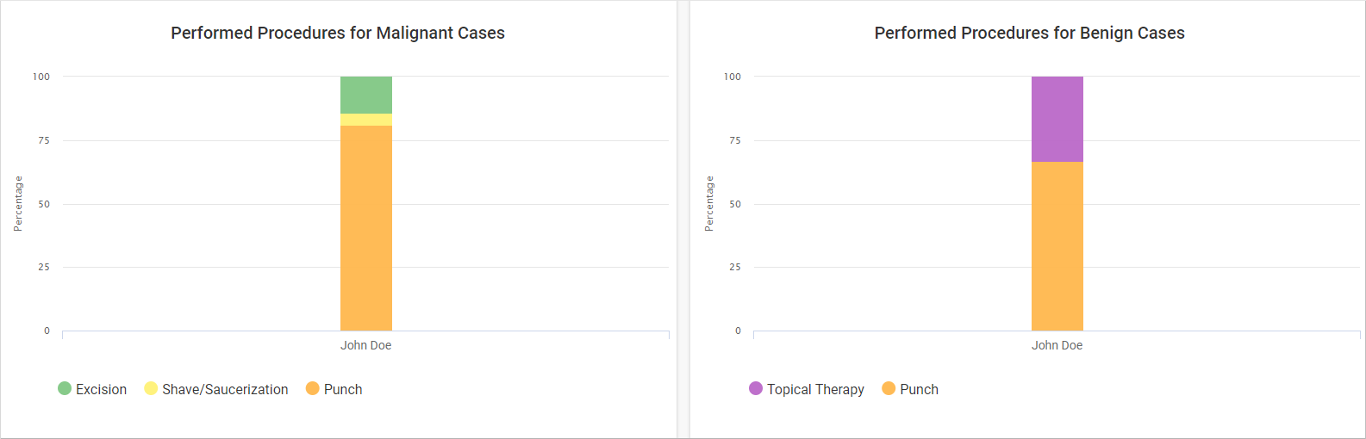Click the orange Punch dot in Malignant legend
This screenshot has width=1366, height=439.
pyautogui.click(x=313, y=388)
